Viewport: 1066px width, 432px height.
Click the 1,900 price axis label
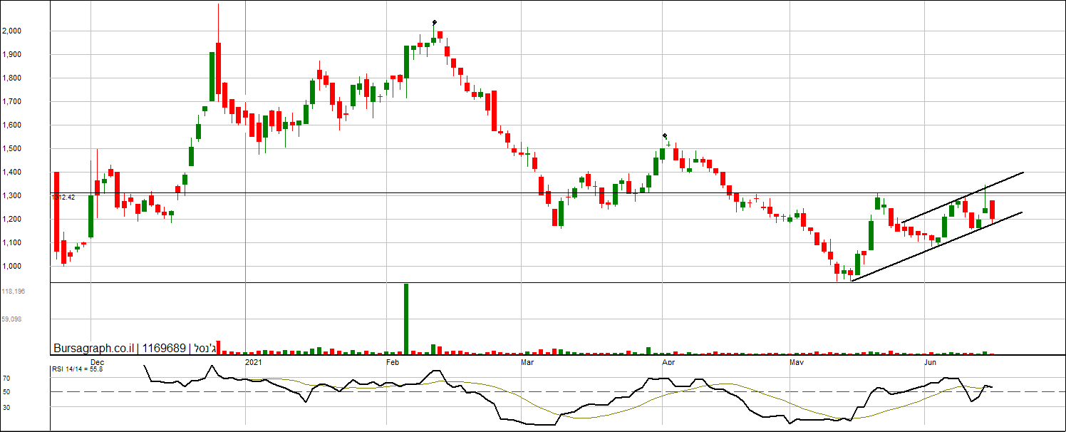point(12,55)
